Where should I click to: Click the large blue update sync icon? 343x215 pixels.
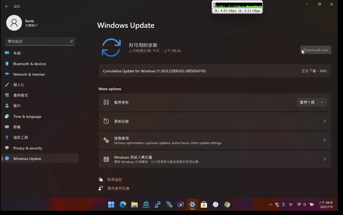click(x=111, y=48)
